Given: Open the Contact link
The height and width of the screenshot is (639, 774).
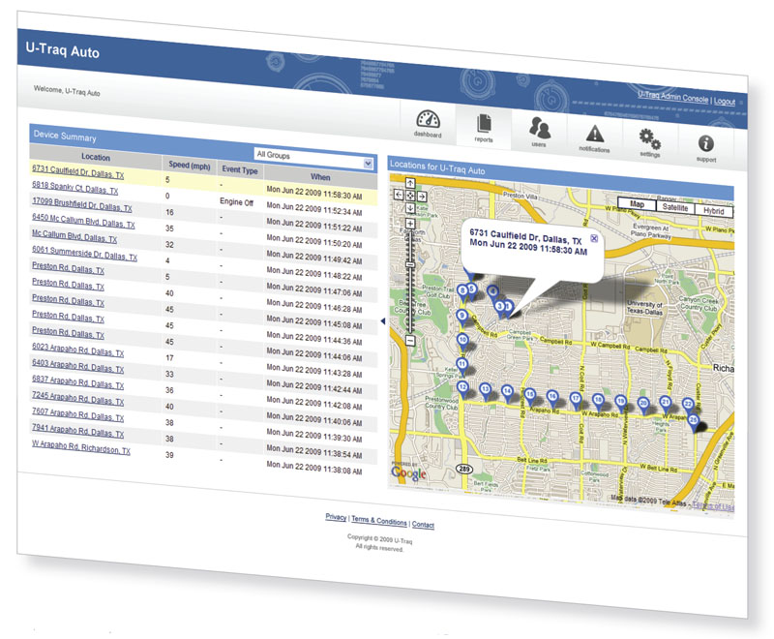Looking at the screenshot, I should pos(423,525).
